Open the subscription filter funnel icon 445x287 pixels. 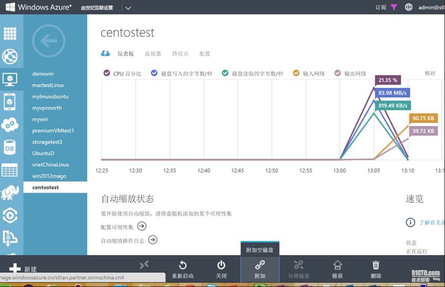click(394, 7)
